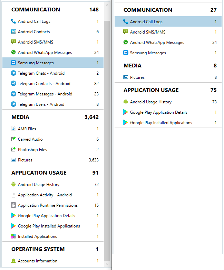Click the Google Play Application Details icon in the left panel

(x=13, y=215)
